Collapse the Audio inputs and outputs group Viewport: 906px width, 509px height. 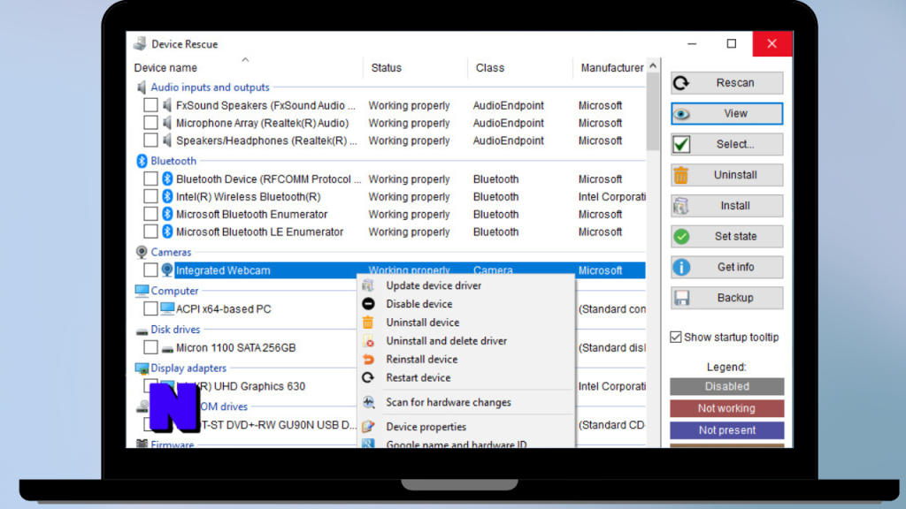(210, 87)
